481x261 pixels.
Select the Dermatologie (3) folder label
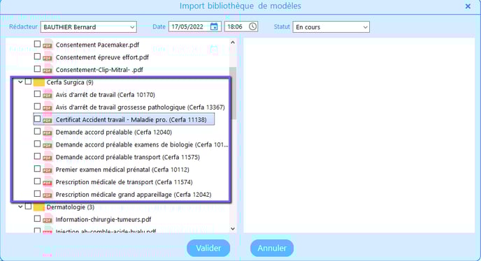(70, 207)
